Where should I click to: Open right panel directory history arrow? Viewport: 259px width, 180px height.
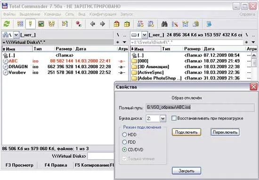253,42
